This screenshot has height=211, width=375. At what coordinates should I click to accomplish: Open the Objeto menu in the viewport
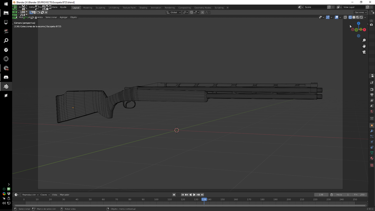[x=73, y=17]
